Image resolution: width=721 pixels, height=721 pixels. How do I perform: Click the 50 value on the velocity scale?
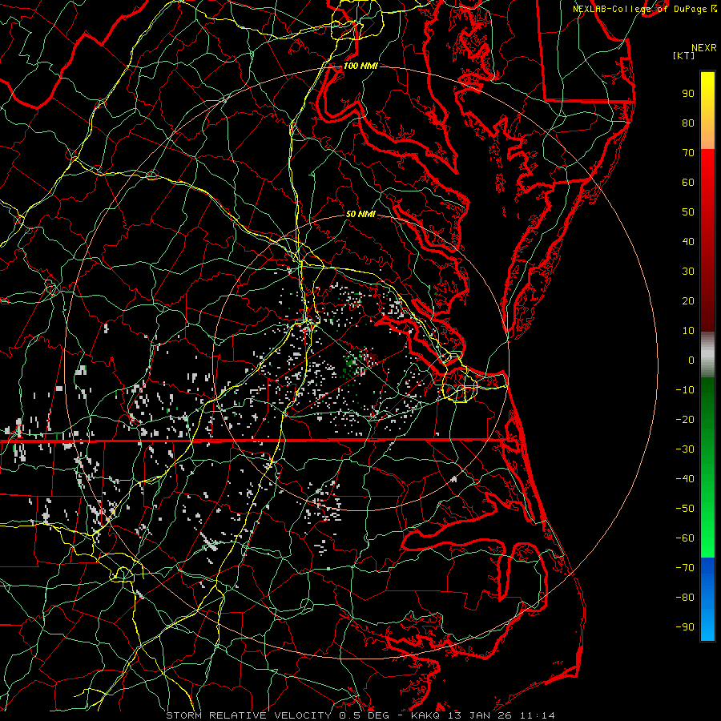click(x=688, y=212)
